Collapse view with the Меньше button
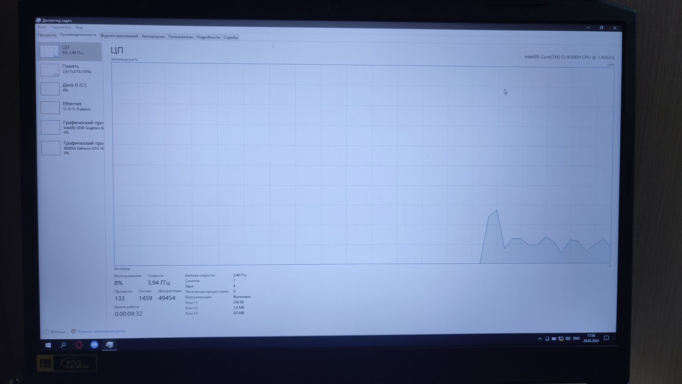The height and width of the screenshot is (384, 682). coord(55,331)
